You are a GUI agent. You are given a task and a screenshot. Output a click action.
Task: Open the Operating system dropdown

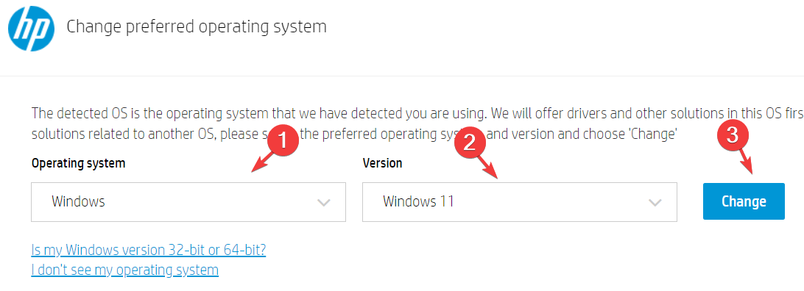coord(188,202)
